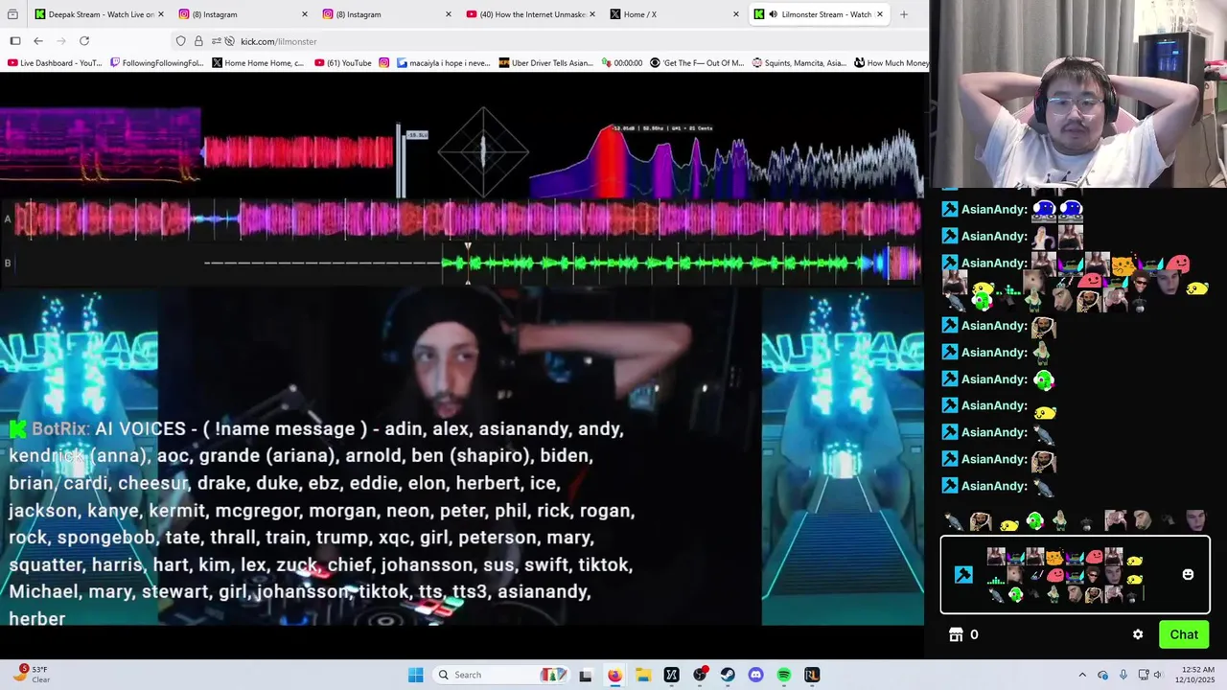1227x690 pixels.
Task: Open a new browser tab with plus
Action: (x=903, y=14)
